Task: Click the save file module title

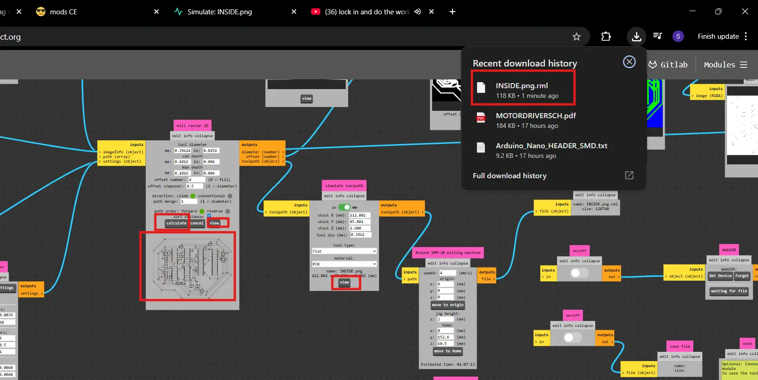Action: point(680,346)
